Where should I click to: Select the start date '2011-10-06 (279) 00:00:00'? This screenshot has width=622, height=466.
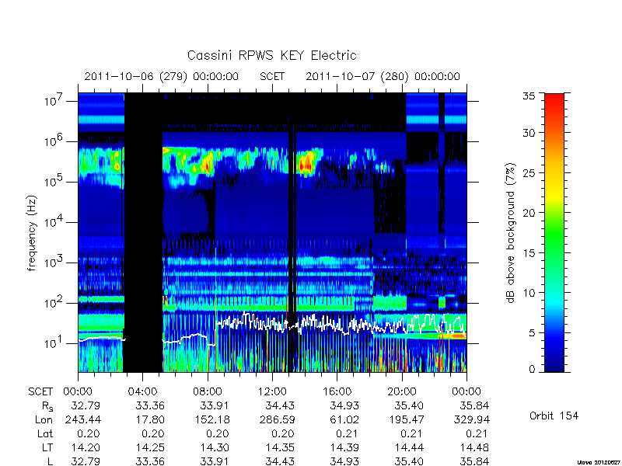(x=162, y=76)
